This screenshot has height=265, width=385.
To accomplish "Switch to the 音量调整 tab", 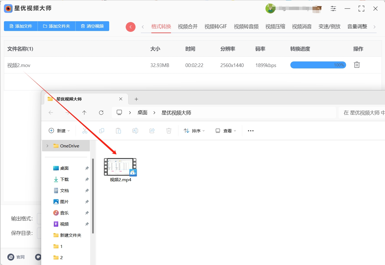I will pos(357,27).
